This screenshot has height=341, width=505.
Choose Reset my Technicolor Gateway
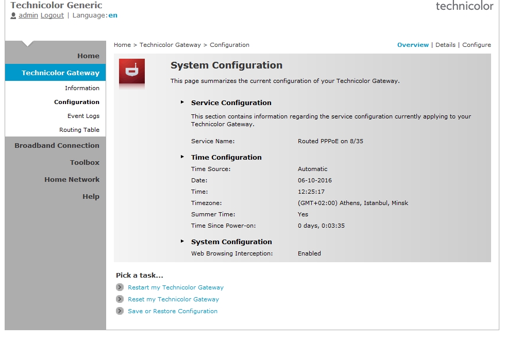pos(173,299)
